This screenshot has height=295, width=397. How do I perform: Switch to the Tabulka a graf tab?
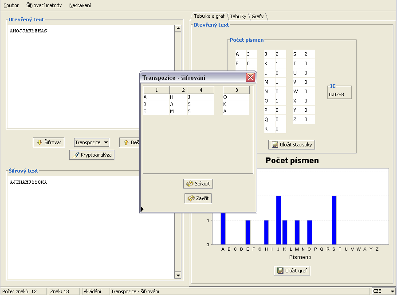pyautogui.click(x=209, y=16)
